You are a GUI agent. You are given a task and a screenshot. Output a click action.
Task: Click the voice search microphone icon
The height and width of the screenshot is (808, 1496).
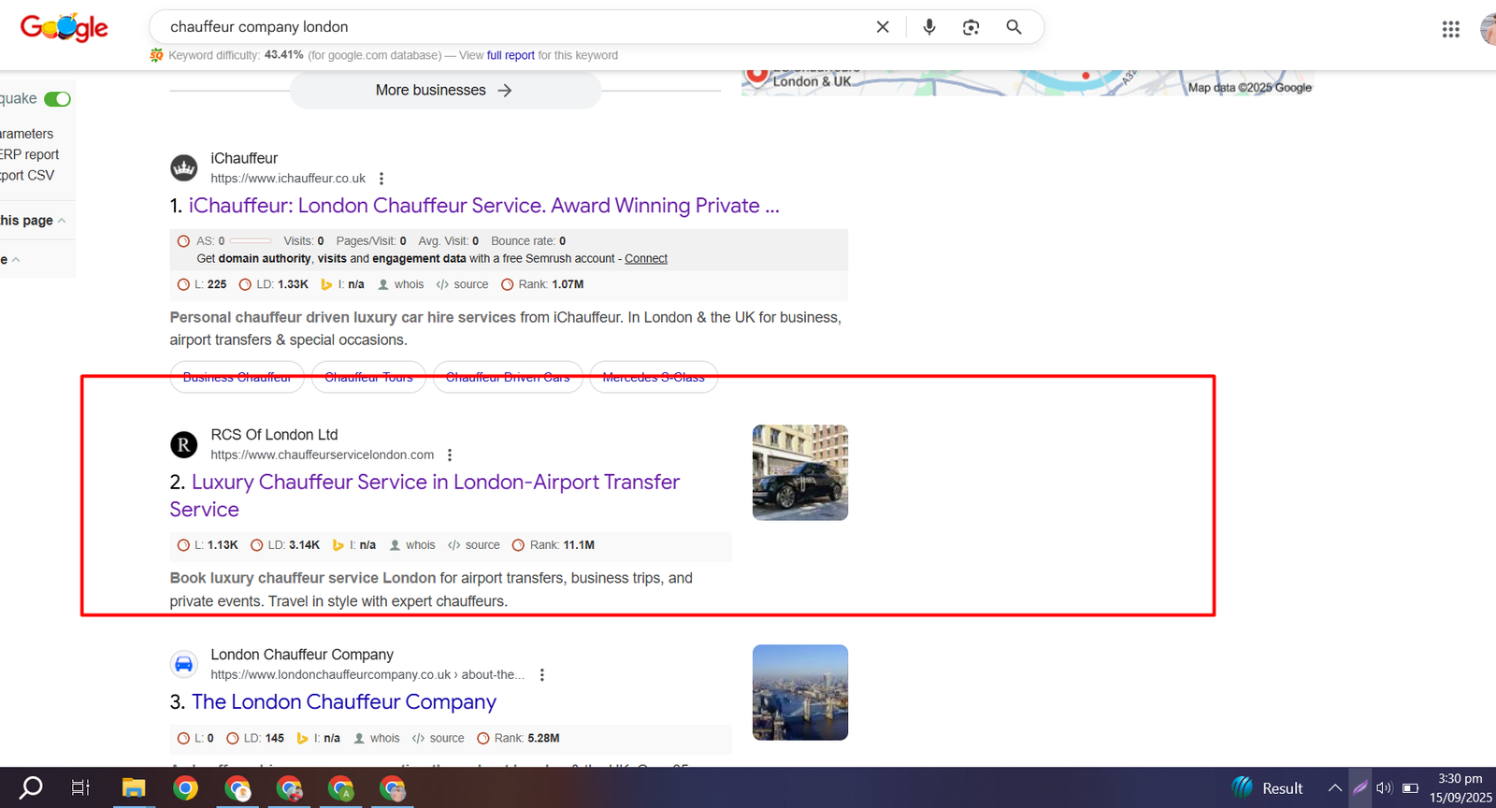(x=928, y=27)
